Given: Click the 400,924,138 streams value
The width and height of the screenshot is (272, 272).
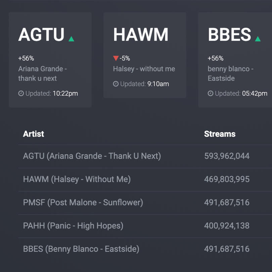Looking at the screenshot, I should (x=227, y=226).
